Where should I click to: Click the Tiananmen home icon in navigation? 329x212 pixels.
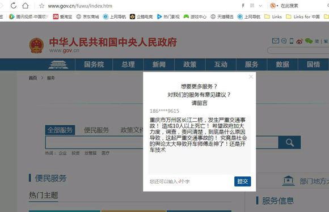(58, 65)
